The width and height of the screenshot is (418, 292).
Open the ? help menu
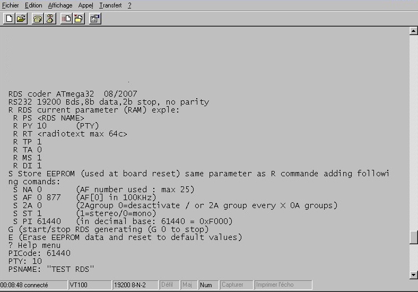[x=129, y=5]
